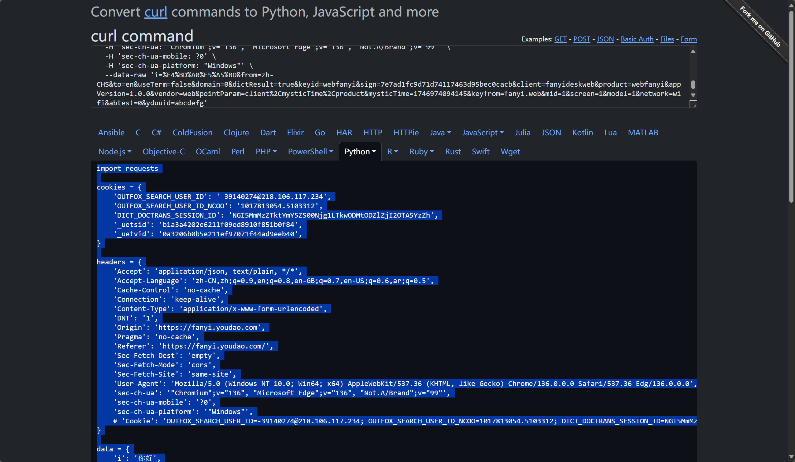The height and width of the screenshot is (462, 795).
Task: Expand the PowerShell dropdown
Action: point(310,152)
